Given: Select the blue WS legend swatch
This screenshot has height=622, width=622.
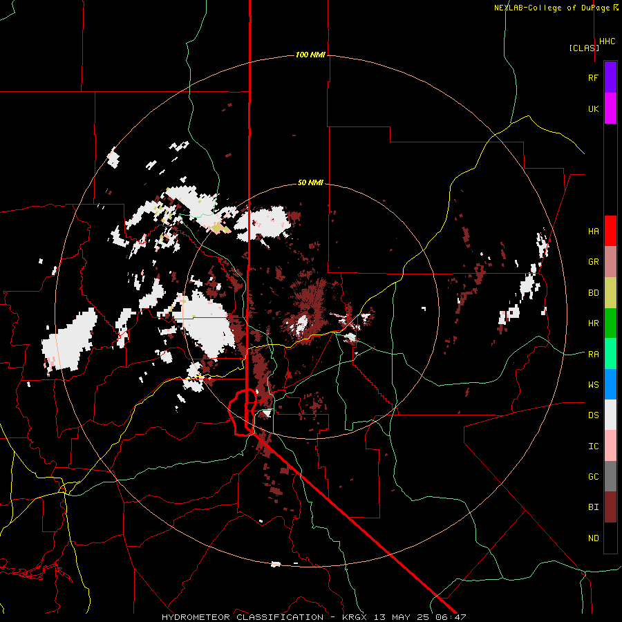Looking at the screenshot, I should coord(610,384).
